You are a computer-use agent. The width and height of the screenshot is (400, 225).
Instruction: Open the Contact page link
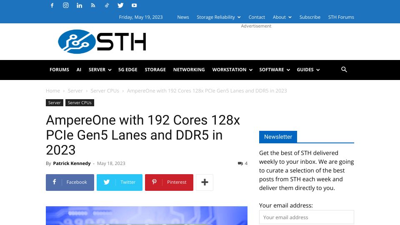257,17
